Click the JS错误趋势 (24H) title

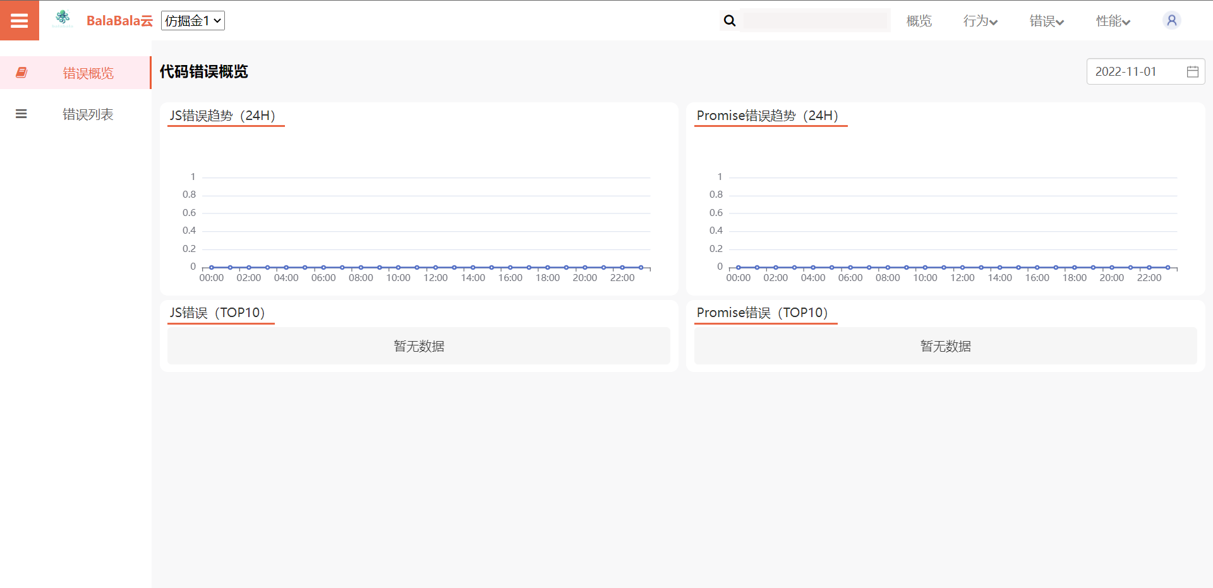(225, 116)
